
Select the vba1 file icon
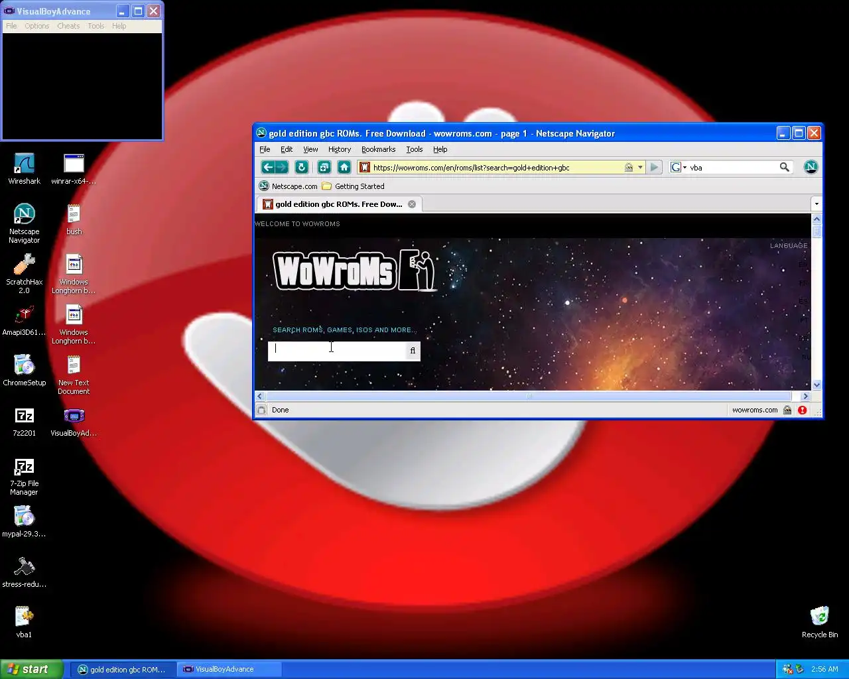[x=25, y=623]
